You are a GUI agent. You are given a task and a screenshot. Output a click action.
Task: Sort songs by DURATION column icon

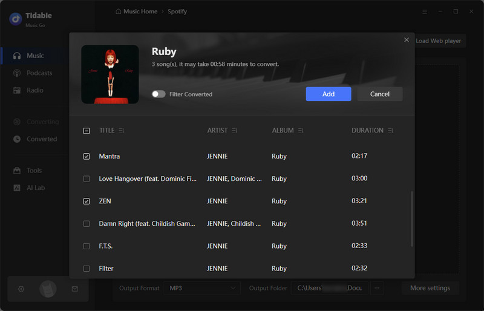click(390, 131)
